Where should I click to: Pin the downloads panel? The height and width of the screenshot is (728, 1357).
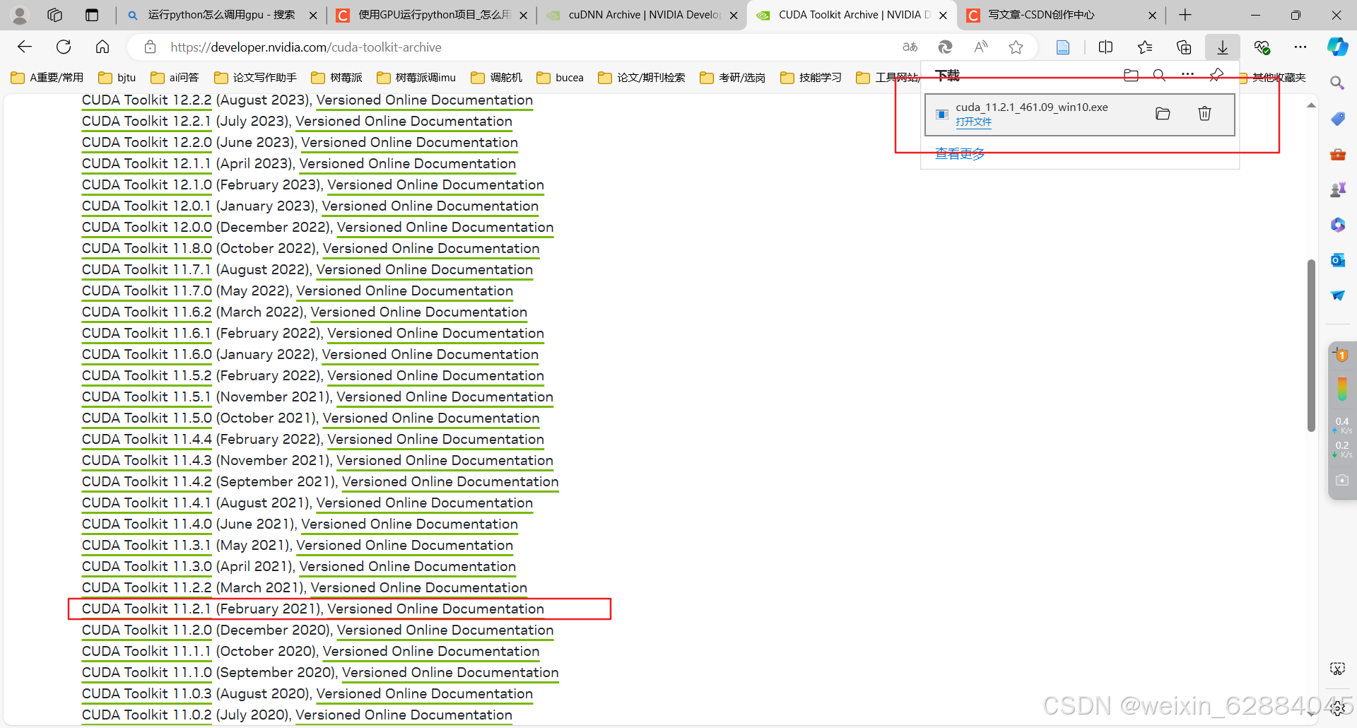[x=1216, y=75]
